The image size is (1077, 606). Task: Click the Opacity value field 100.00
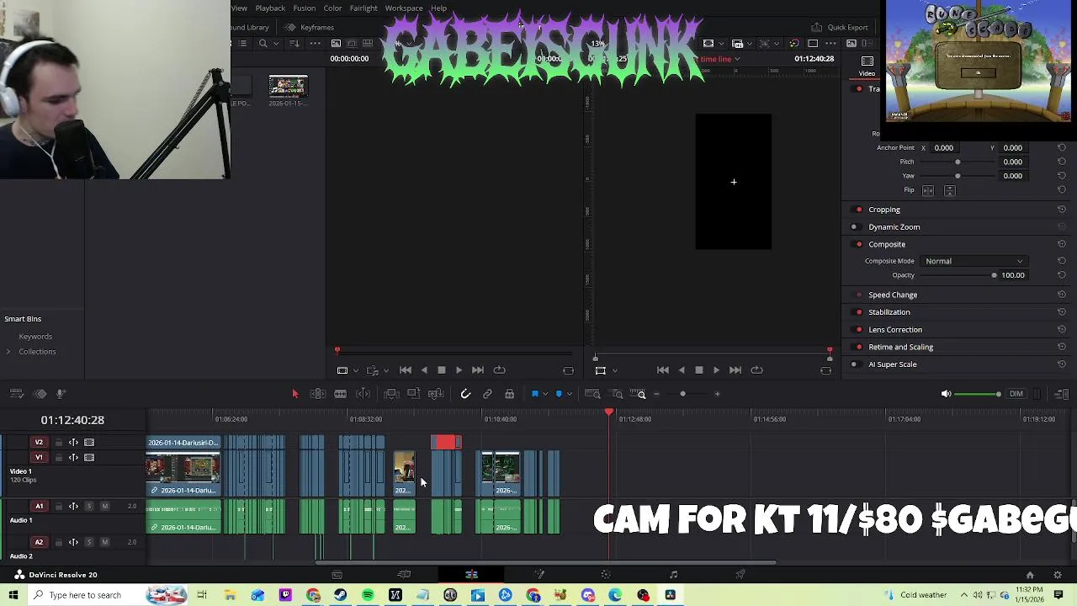[x=1013, y=275]
